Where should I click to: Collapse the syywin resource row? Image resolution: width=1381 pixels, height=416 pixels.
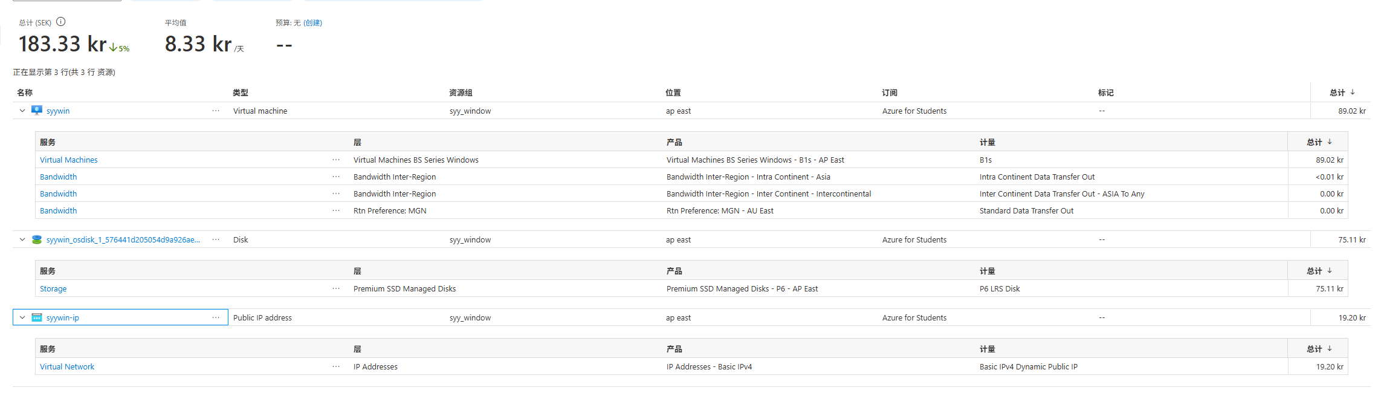(22, 111)
